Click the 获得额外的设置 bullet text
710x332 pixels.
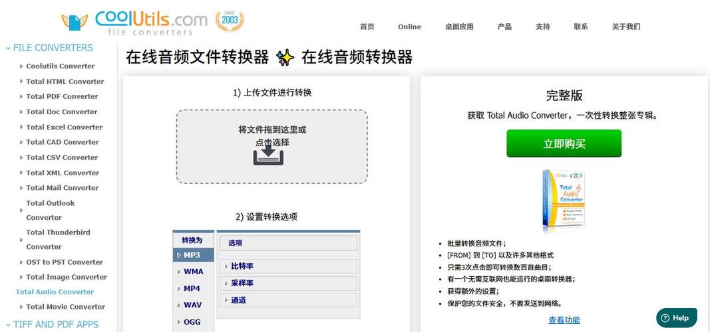pyautogui.click(x=473, y=291)
